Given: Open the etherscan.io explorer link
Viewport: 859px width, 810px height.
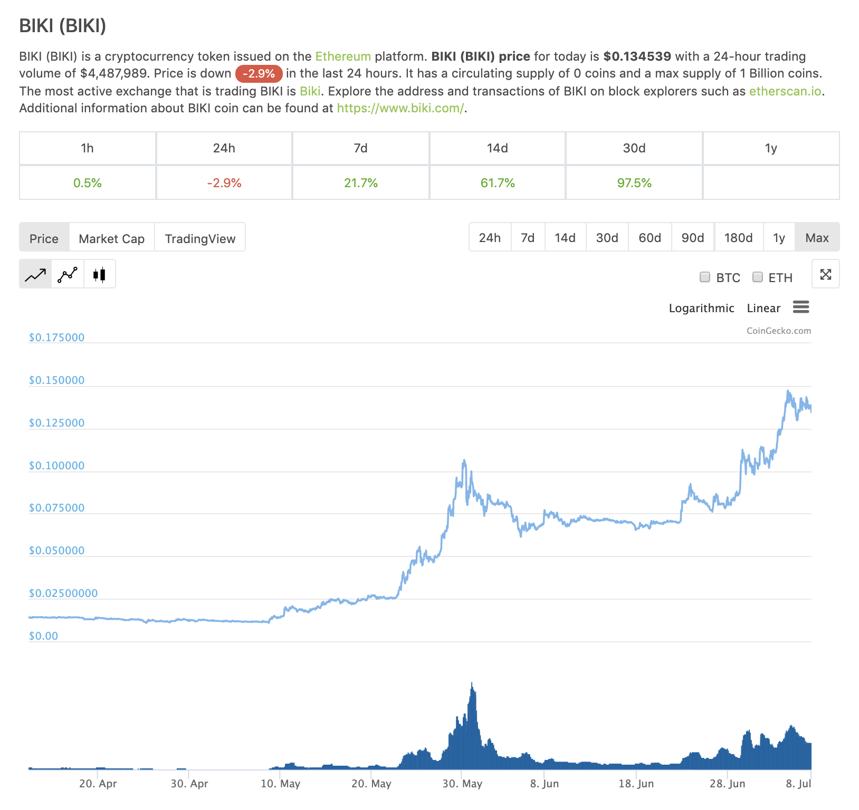Looking at the screenshot, I should click(x=785, y=91).
